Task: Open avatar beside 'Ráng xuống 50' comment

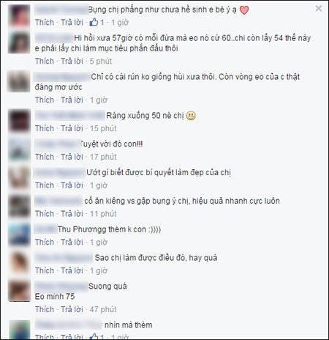Action: tap(19, 121)
